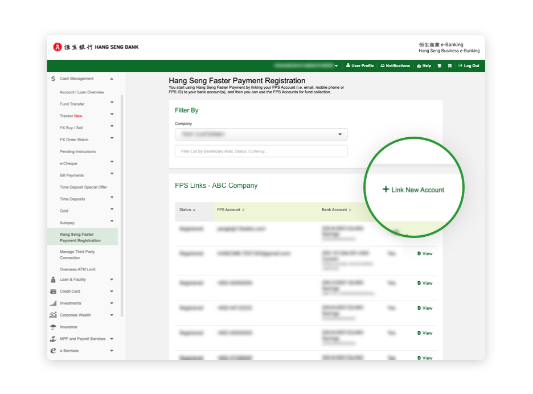Image resolution: width=533 pixels, height=394 pixels.
Task: Open the User Profile icon
Action: pos(348,65)
